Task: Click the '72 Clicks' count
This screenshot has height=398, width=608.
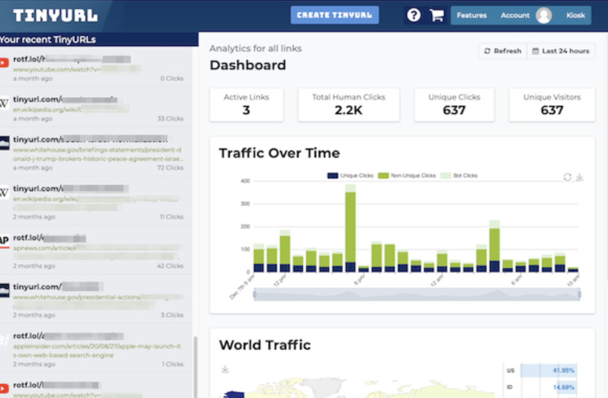Action: (x=170, y=168)
